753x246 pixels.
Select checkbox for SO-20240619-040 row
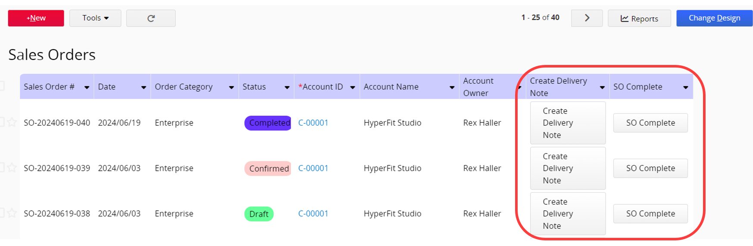pos(2,122)
